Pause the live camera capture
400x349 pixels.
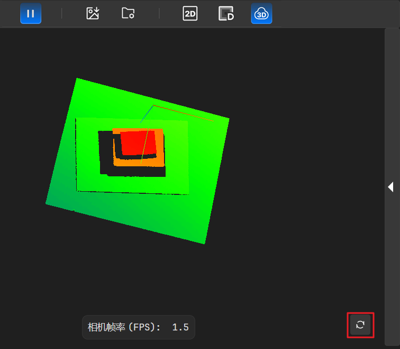pyautogui.click(x=31, y=14)
